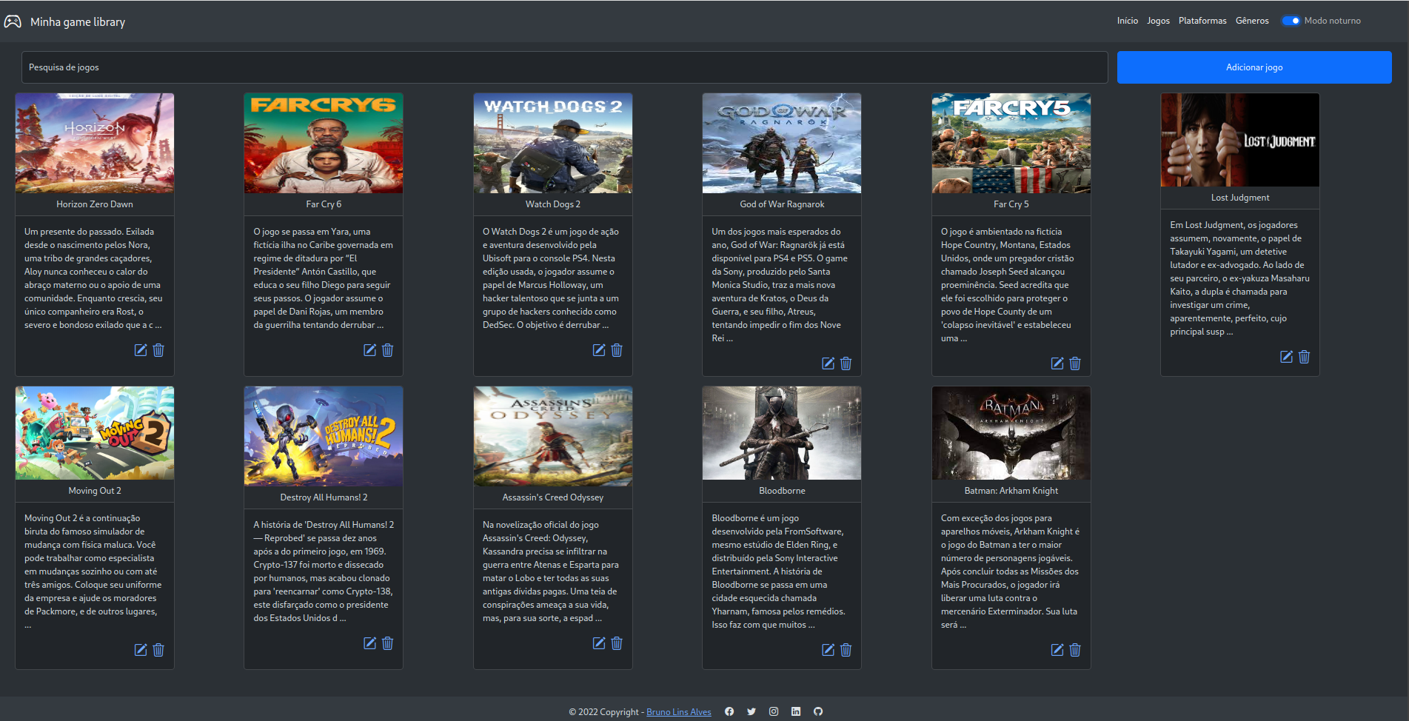Delete Assassin's Creed Odyssey game

(x=617, y=643)
